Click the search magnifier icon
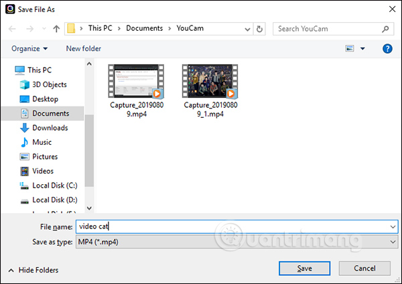The height and width of the screenshot is (284, 402). [385, 29]
